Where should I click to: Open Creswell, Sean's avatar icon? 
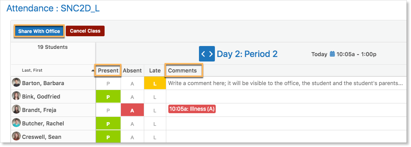coord(16,136)
